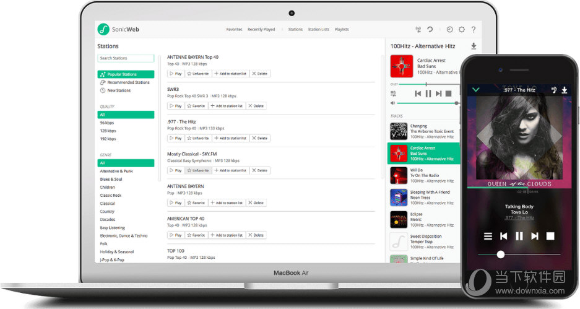Open the hamburger menu on phone player
This screenshot has height=309, width=580.
488,236
